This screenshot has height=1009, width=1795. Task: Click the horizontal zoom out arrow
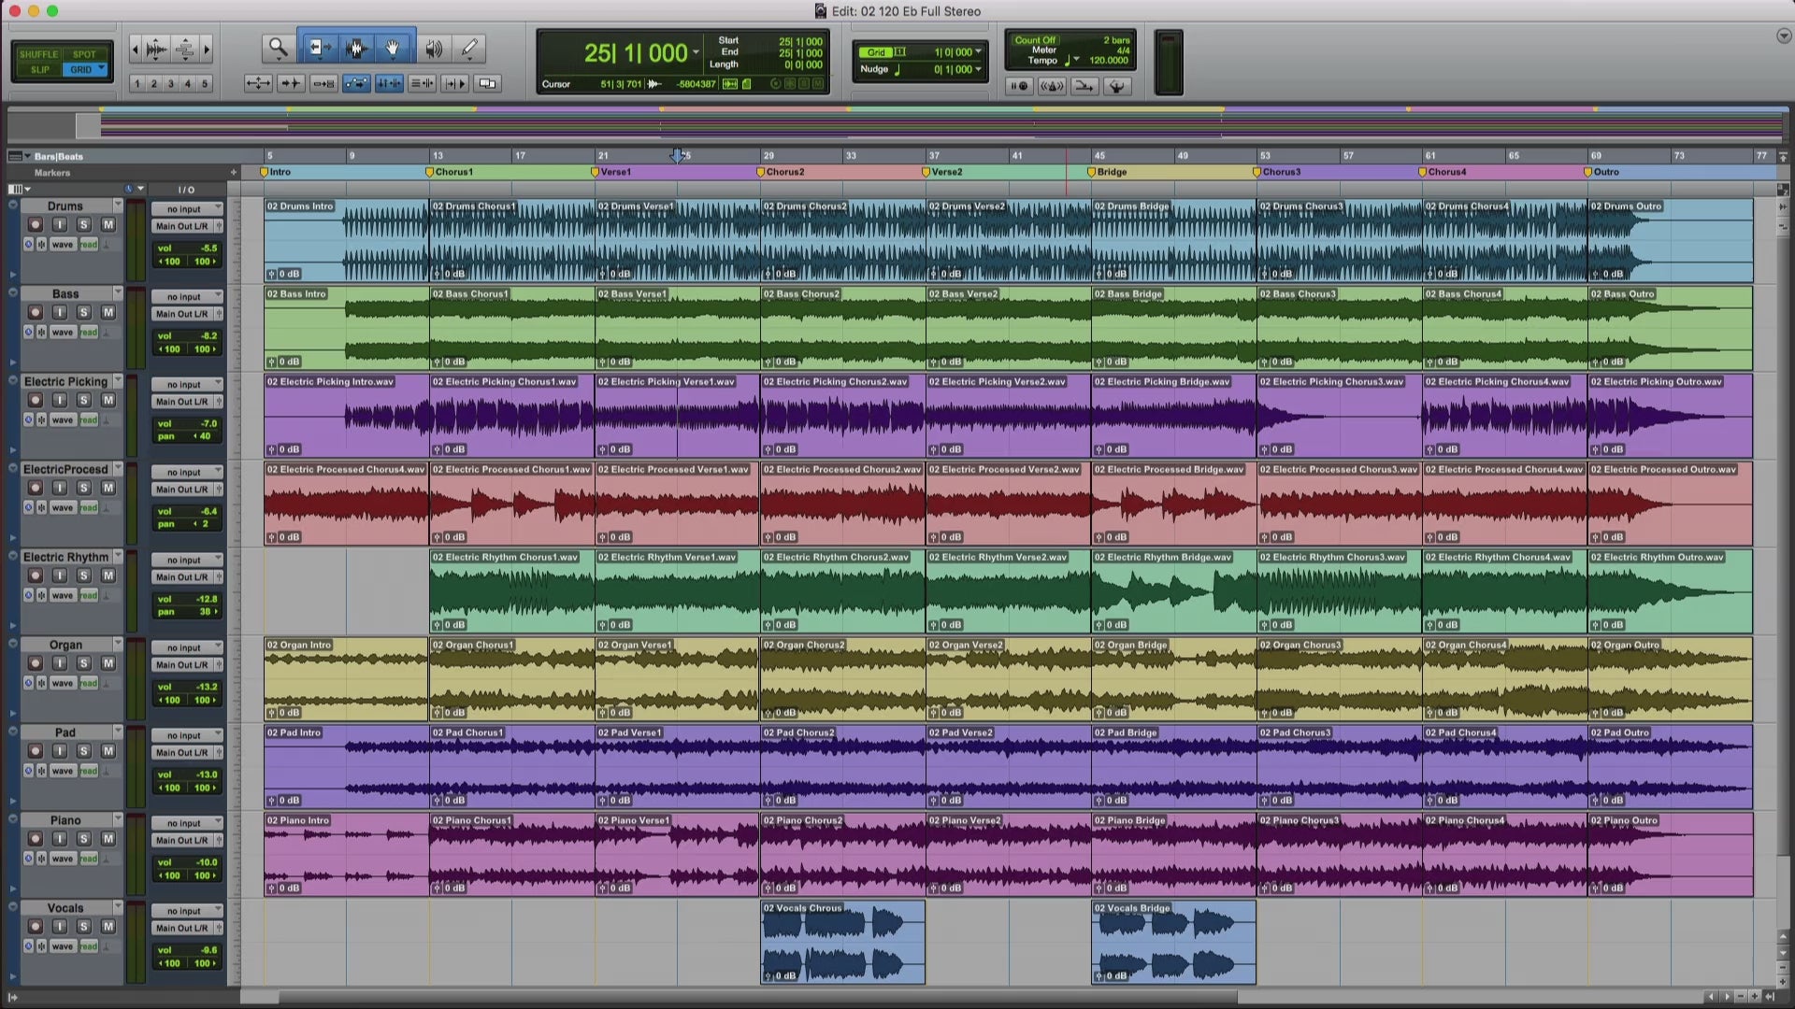point(136,49)
